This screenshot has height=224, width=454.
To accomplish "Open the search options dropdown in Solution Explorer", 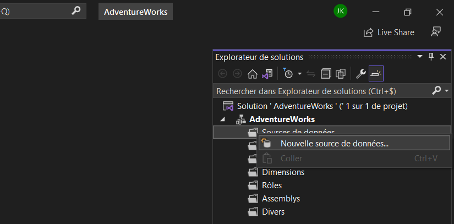I will (x=447, y=91).
